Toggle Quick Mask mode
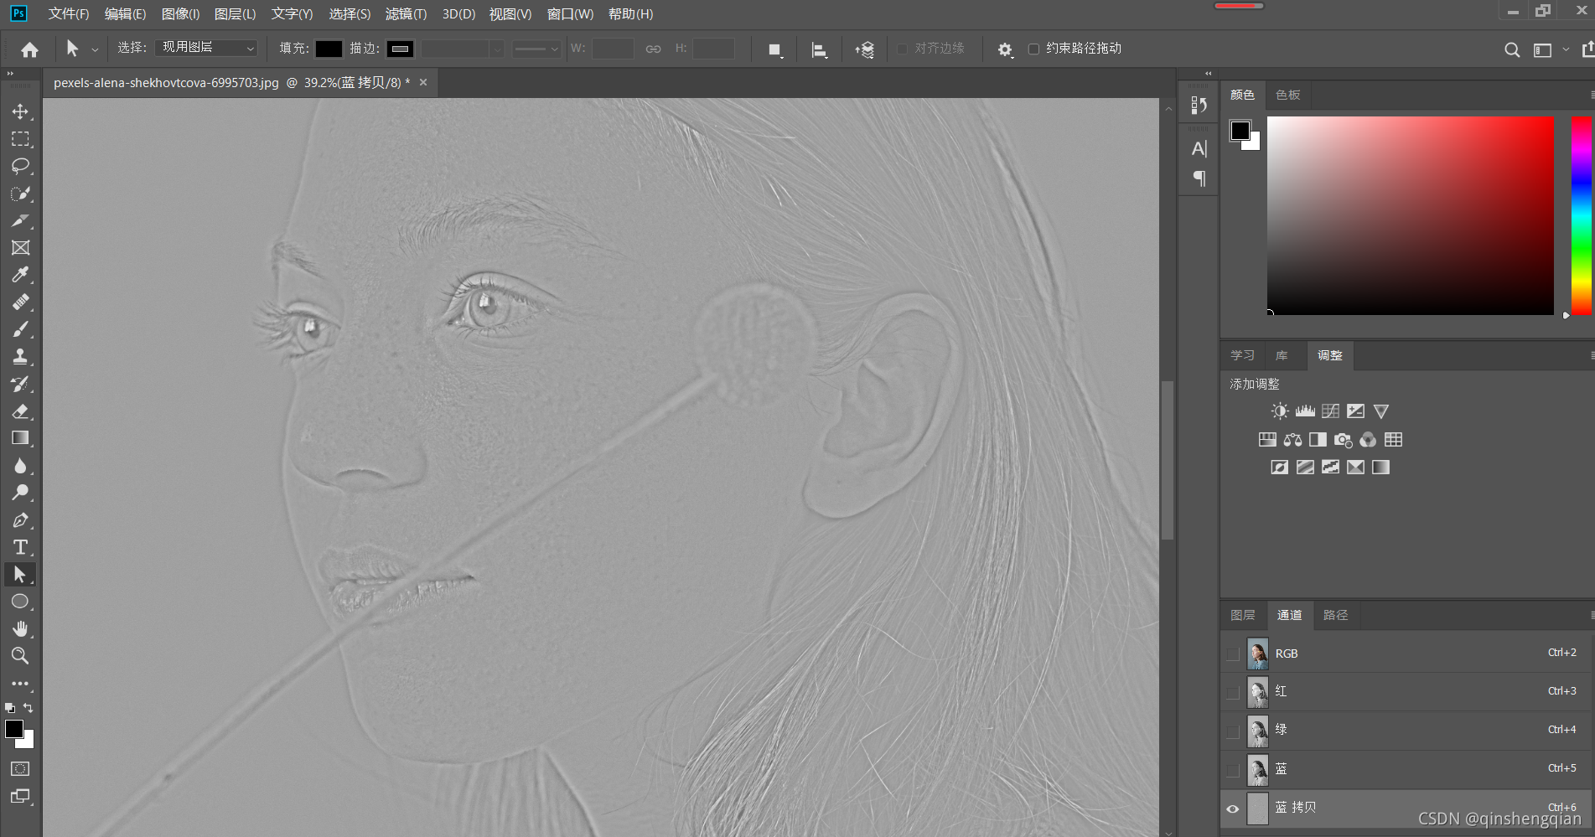 [x=20, y=769]
